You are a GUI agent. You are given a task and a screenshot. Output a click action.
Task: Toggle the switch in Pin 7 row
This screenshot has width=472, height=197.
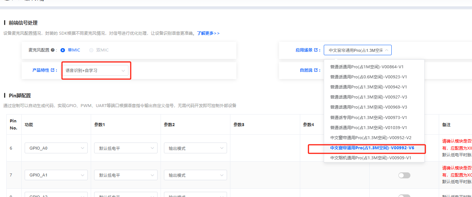pos(404,175)
